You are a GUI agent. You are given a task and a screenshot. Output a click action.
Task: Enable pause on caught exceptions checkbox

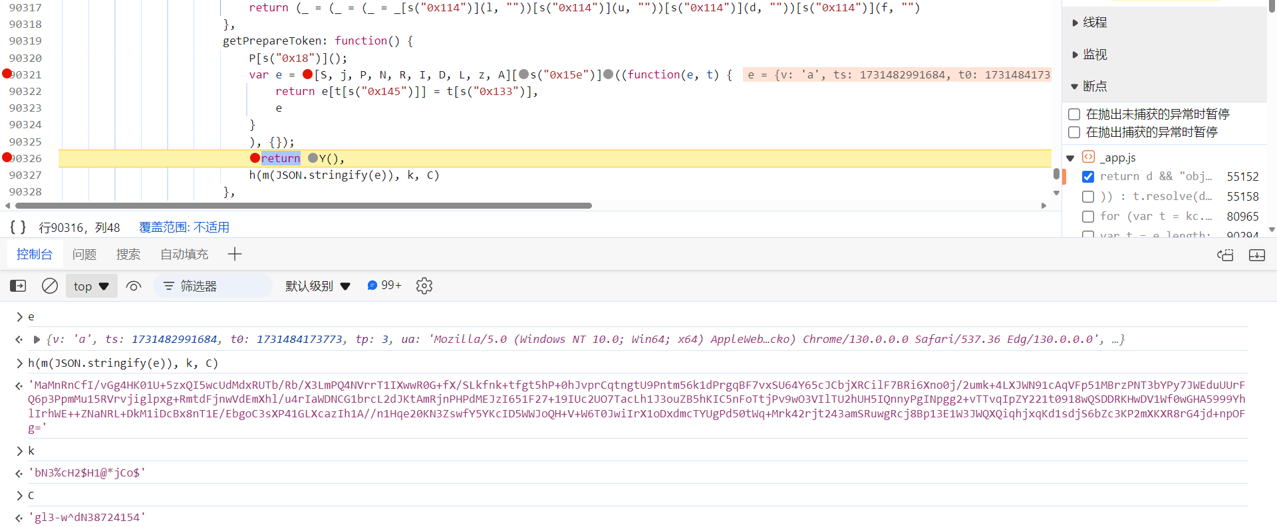[x=1073, y=132]
